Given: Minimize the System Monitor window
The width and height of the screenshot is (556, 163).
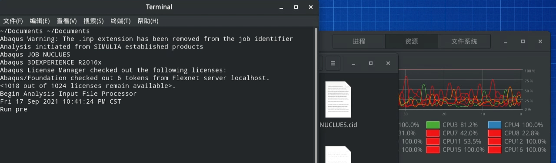Looking at the screenshot, I should (x=506, y=42).
